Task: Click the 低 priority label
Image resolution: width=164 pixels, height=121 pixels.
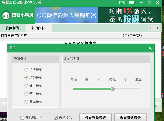Action: pyautogui.click(x=87, y=80)
